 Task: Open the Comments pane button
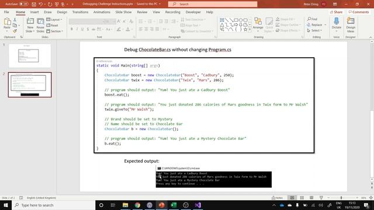click(x=358, y=12)
